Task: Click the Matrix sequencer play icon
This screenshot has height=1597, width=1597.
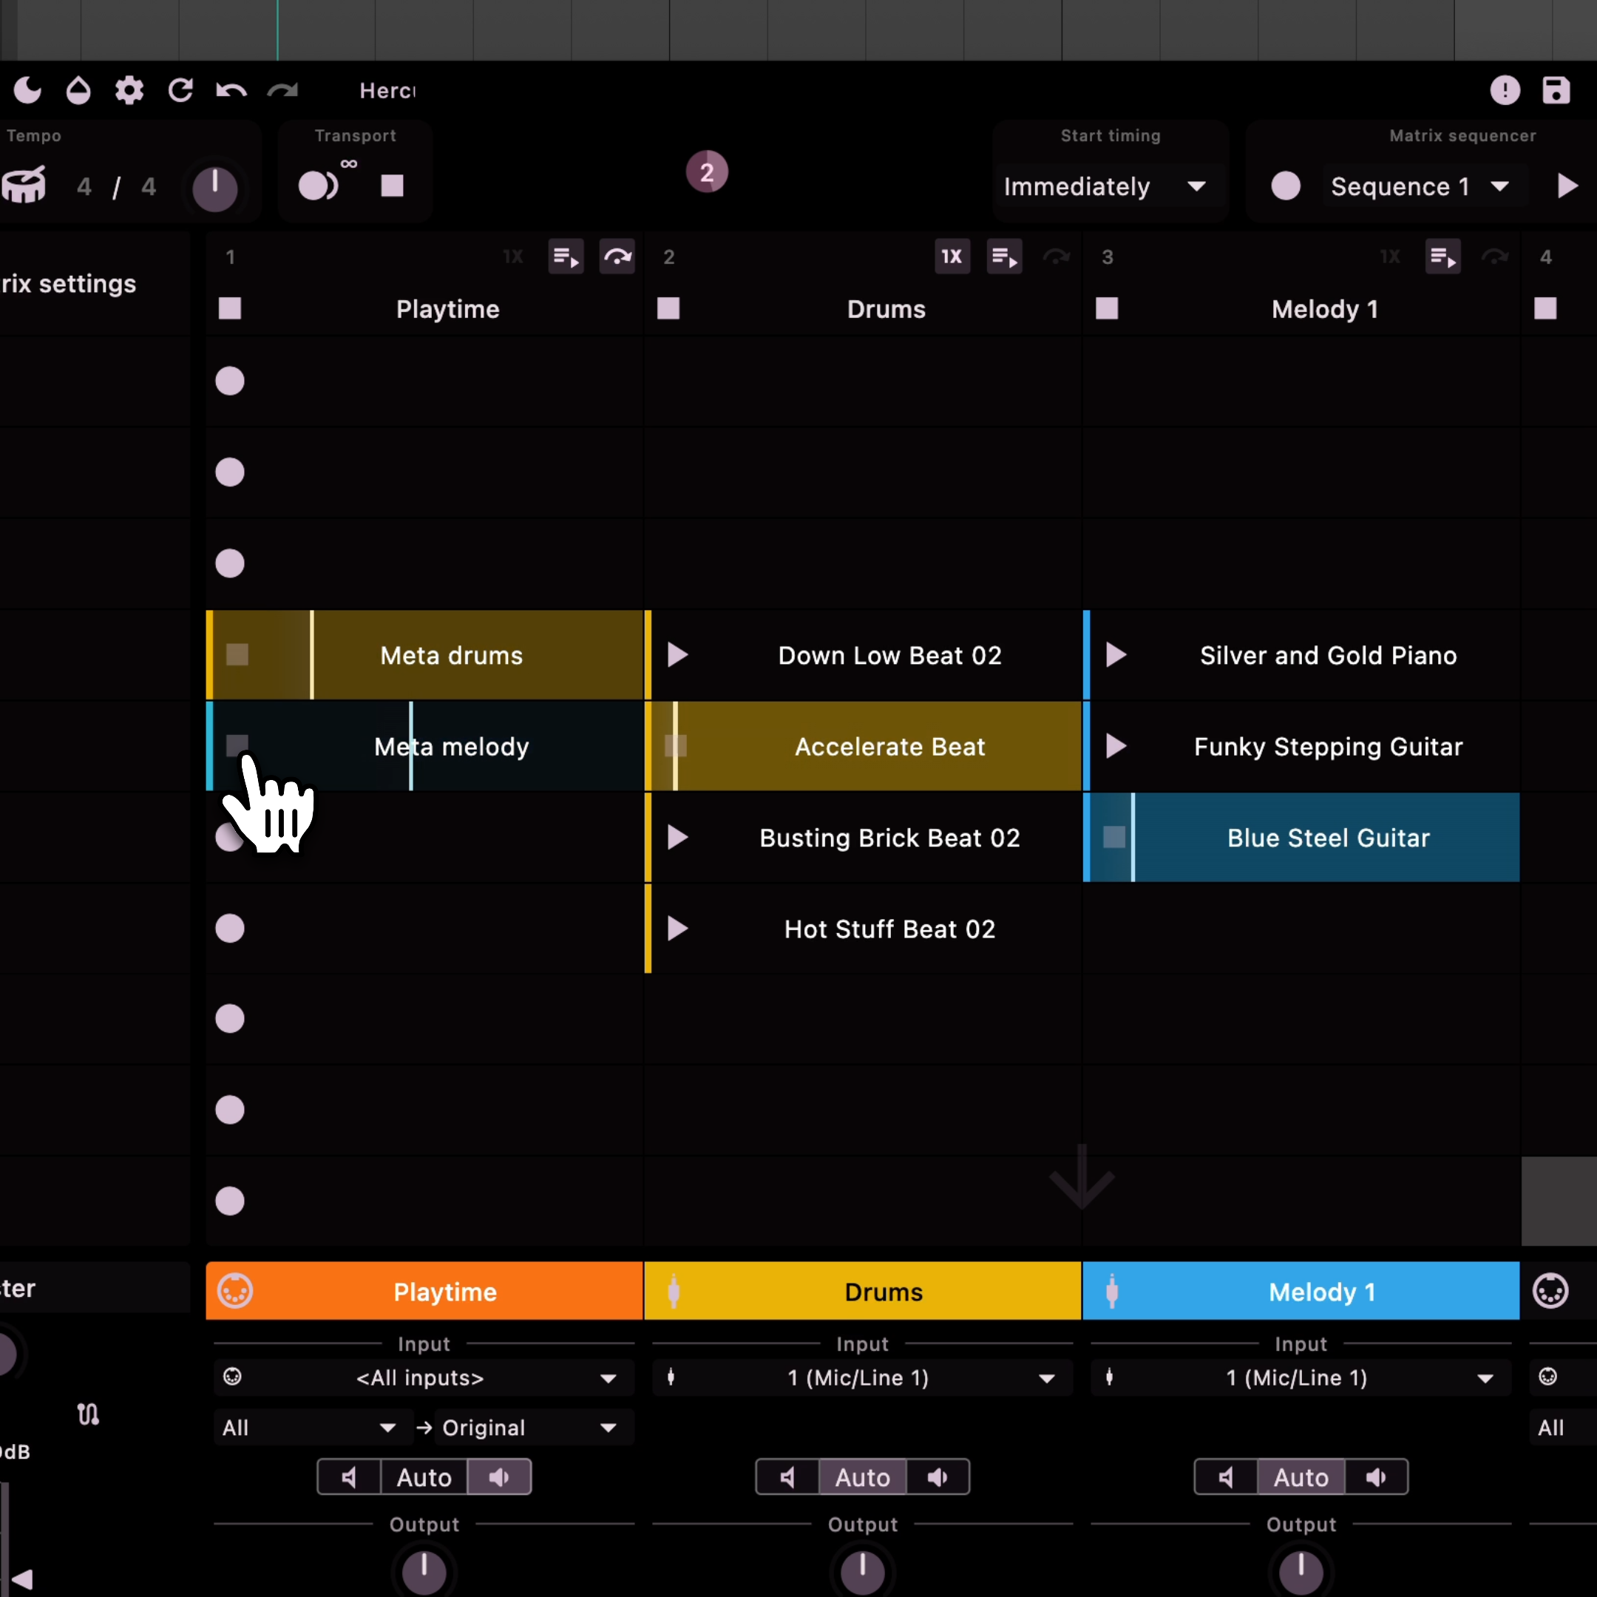Action: [x=1566, y=186]
